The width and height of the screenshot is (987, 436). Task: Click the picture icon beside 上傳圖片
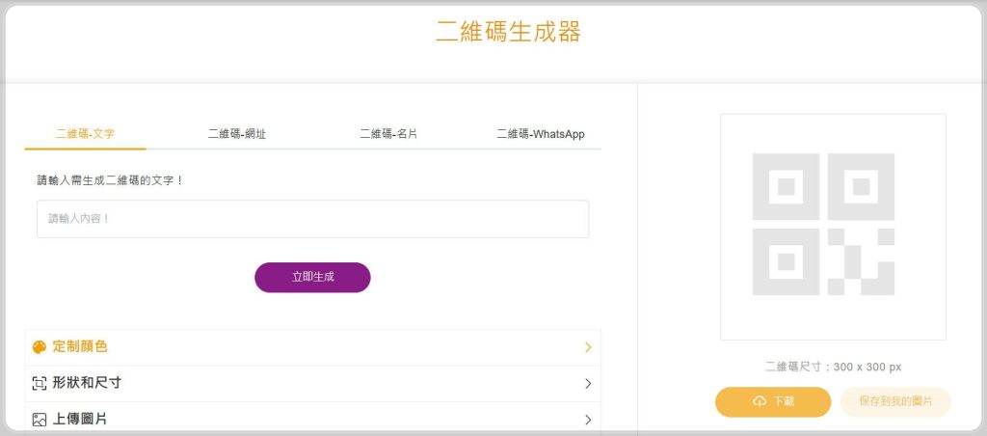(x=40, y=420)
